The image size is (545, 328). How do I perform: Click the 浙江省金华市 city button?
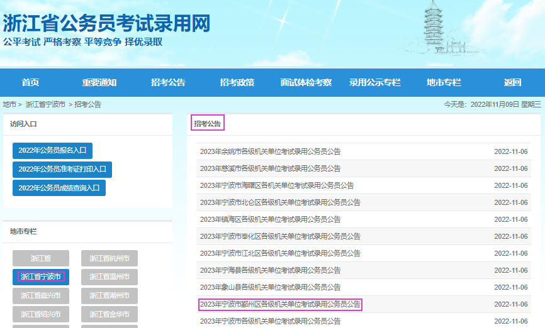tap(110, 314)
